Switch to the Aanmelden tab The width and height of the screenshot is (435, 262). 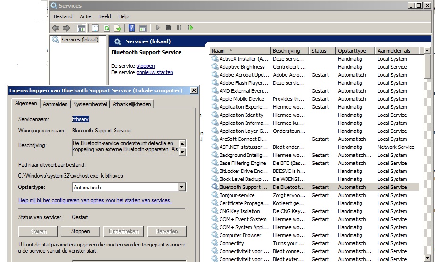pos(55,104)
